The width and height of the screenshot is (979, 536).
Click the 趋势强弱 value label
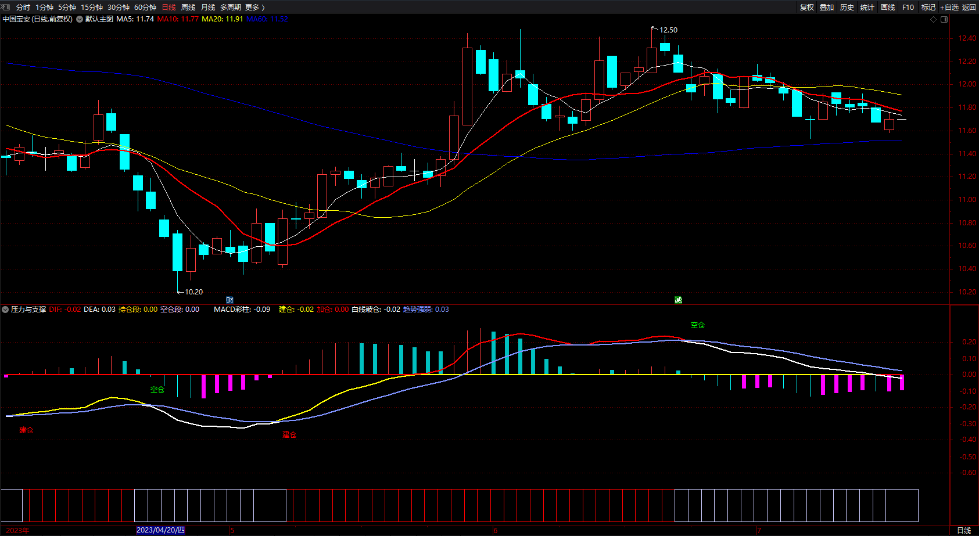(426, 310)
